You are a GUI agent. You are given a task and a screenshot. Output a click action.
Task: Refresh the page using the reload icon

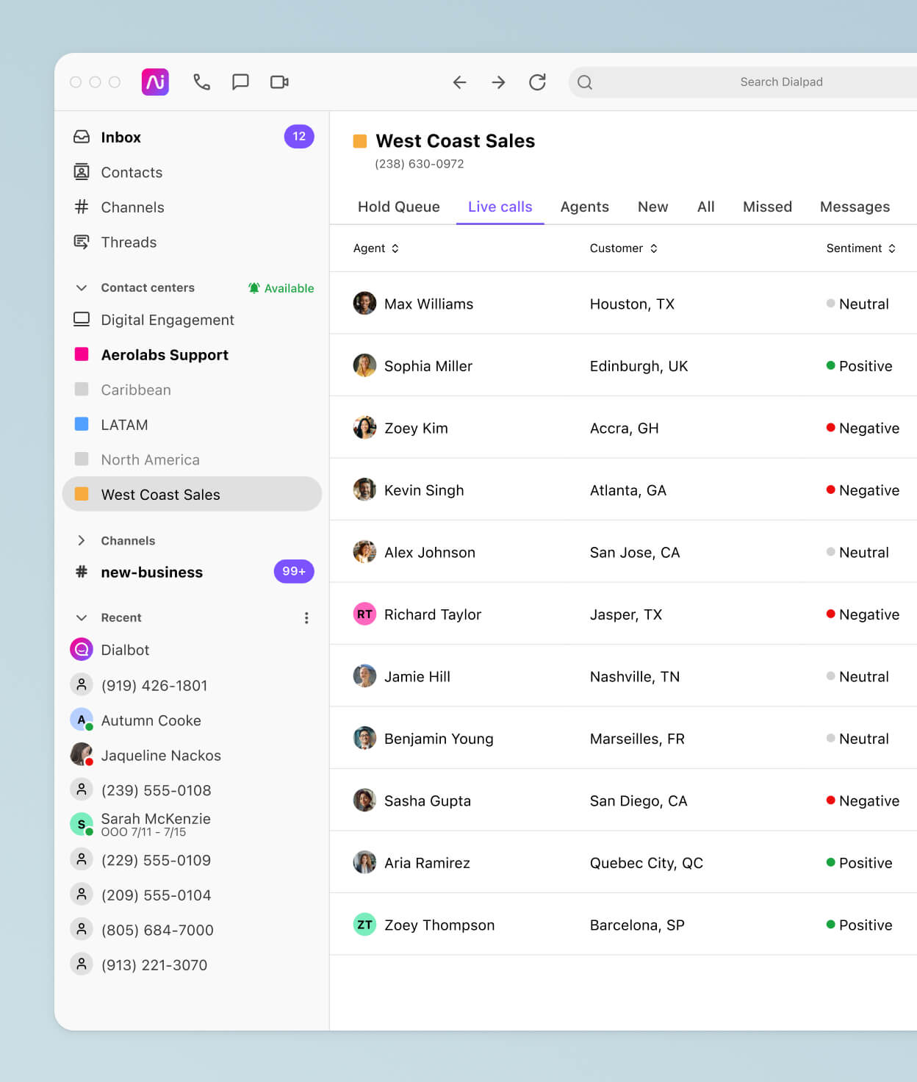[537, 82]
